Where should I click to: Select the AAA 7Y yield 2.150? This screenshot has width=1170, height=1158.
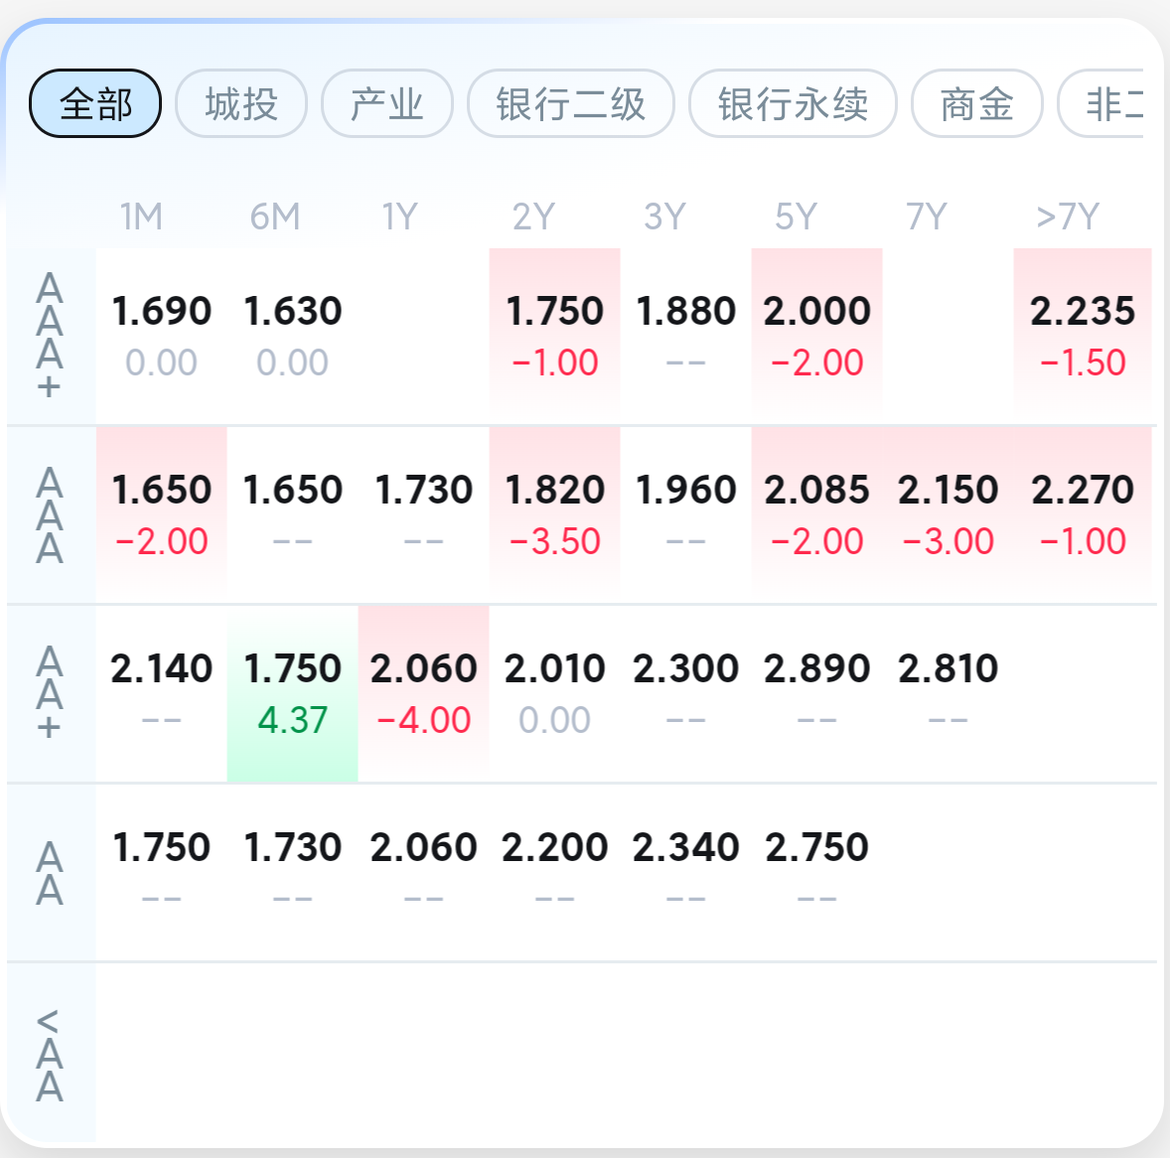pyautogui.click(x=948, y=514)
